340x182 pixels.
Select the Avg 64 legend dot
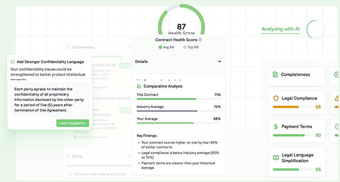click(160, 47)
